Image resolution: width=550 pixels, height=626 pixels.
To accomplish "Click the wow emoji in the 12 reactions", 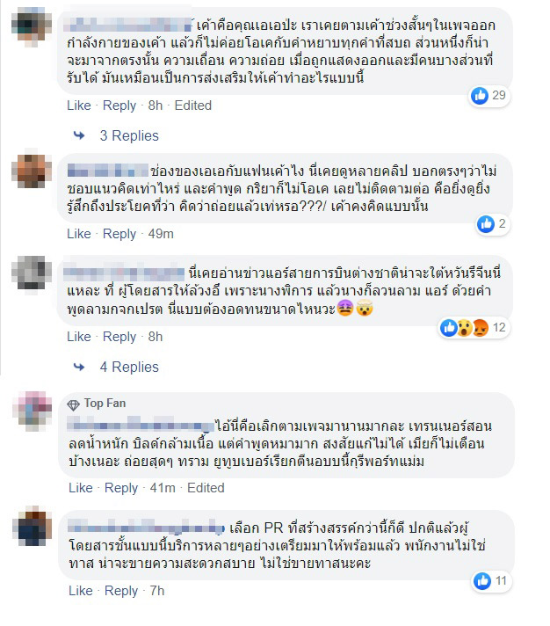I will click(464, 329).
